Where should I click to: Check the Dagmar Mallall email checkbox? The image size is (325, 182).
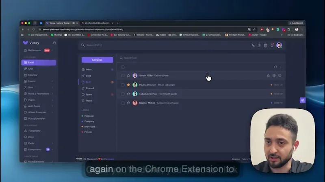(x=123, y=103)
